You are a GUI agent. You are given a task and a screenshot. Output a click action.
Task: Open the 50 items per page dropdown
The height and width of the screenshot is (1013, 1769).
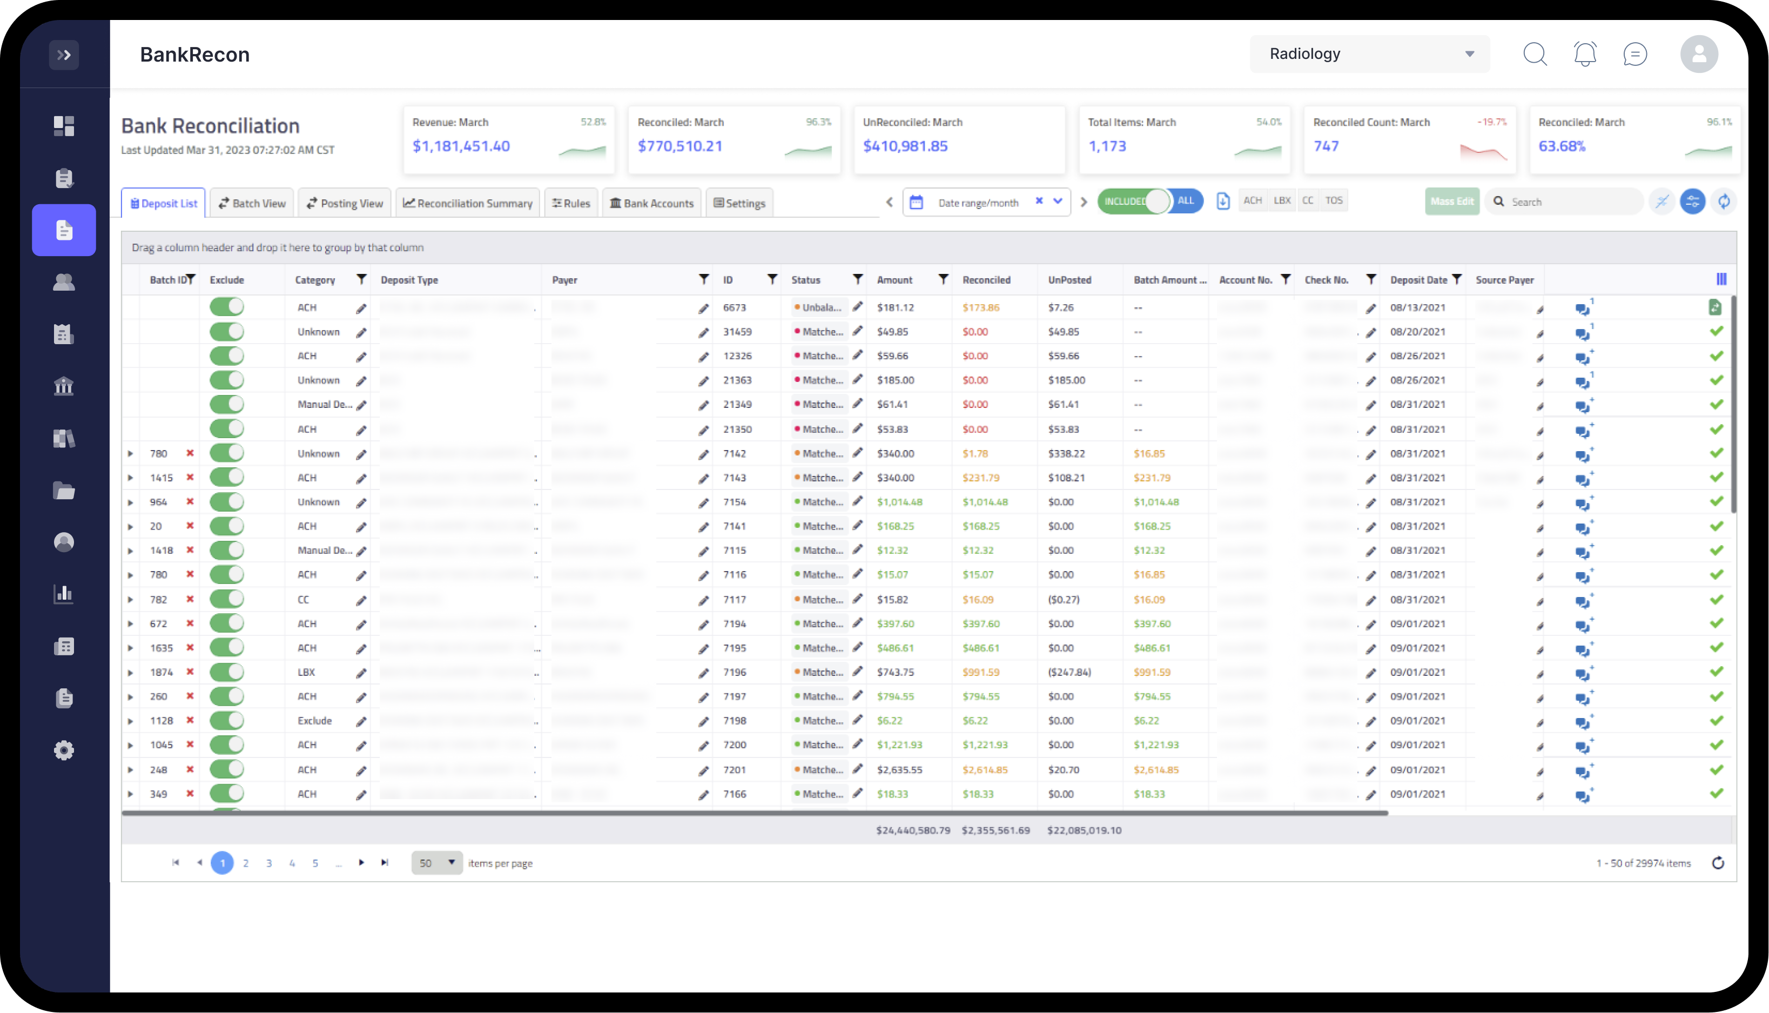point(436,863)
